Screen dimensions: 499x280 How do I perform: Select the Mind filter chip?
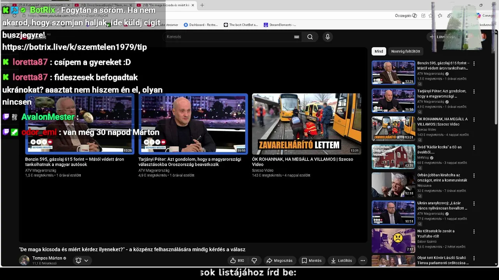(379, 51)
